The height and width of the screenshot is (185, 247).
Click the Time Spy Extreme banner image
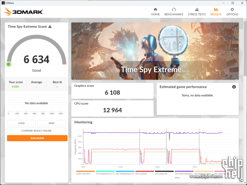coord(155,51)
